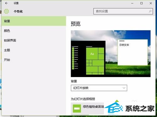
Task: Open the 开始 settings page
Action: click(34, 60)
